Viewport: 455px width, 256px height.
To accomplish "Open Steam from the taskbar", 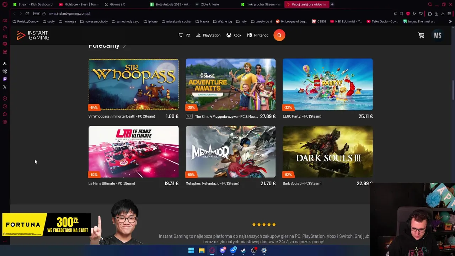I will pos(243,250).
